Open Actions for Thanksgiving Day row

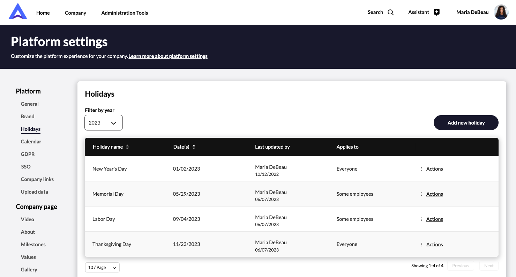pos(434,245)
